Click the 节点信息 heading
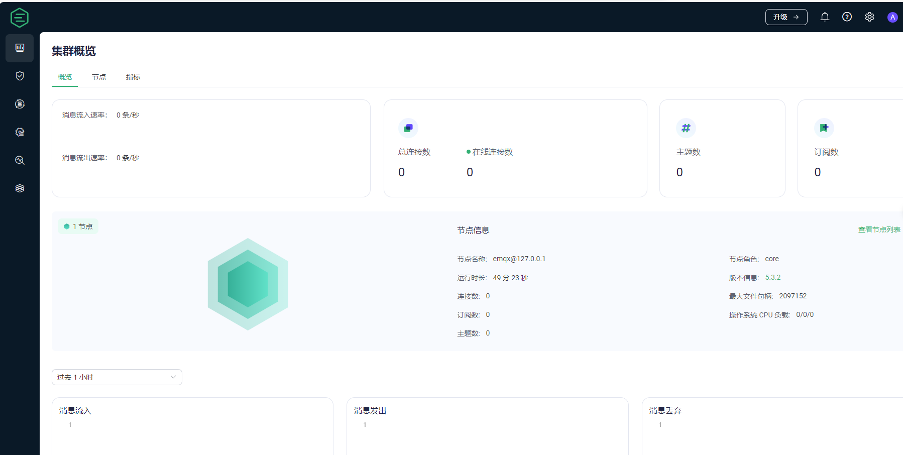This screenshot has width=903, height=455. tap(473, 231)
